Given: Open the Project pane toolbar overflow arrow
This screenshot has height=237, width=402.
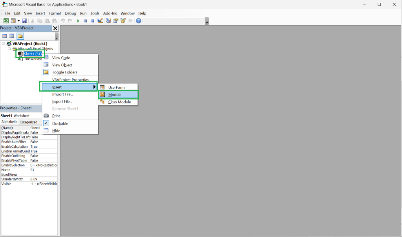Looking at the screenshot, I should [57, 37].
